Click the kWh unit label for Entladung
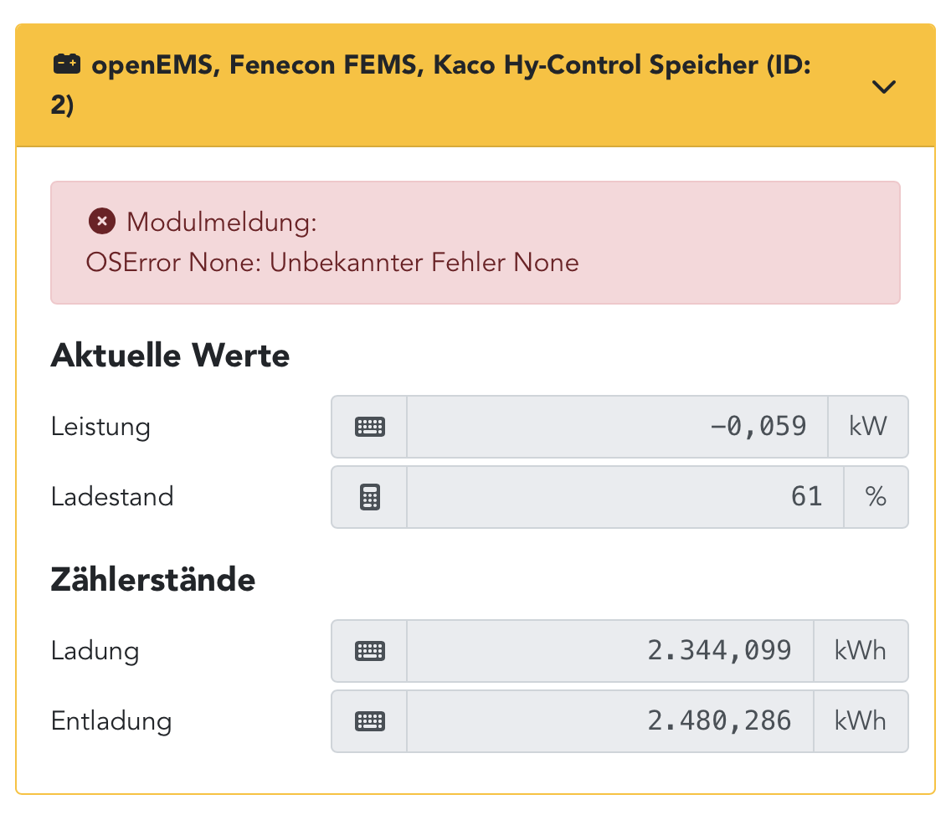Image resolution: width=951 pixels, height=820 pixels. point(860,721)
